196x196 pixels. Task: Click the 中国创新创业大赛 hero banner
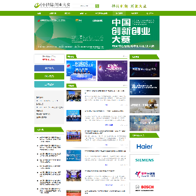click(x=97, y=33)
